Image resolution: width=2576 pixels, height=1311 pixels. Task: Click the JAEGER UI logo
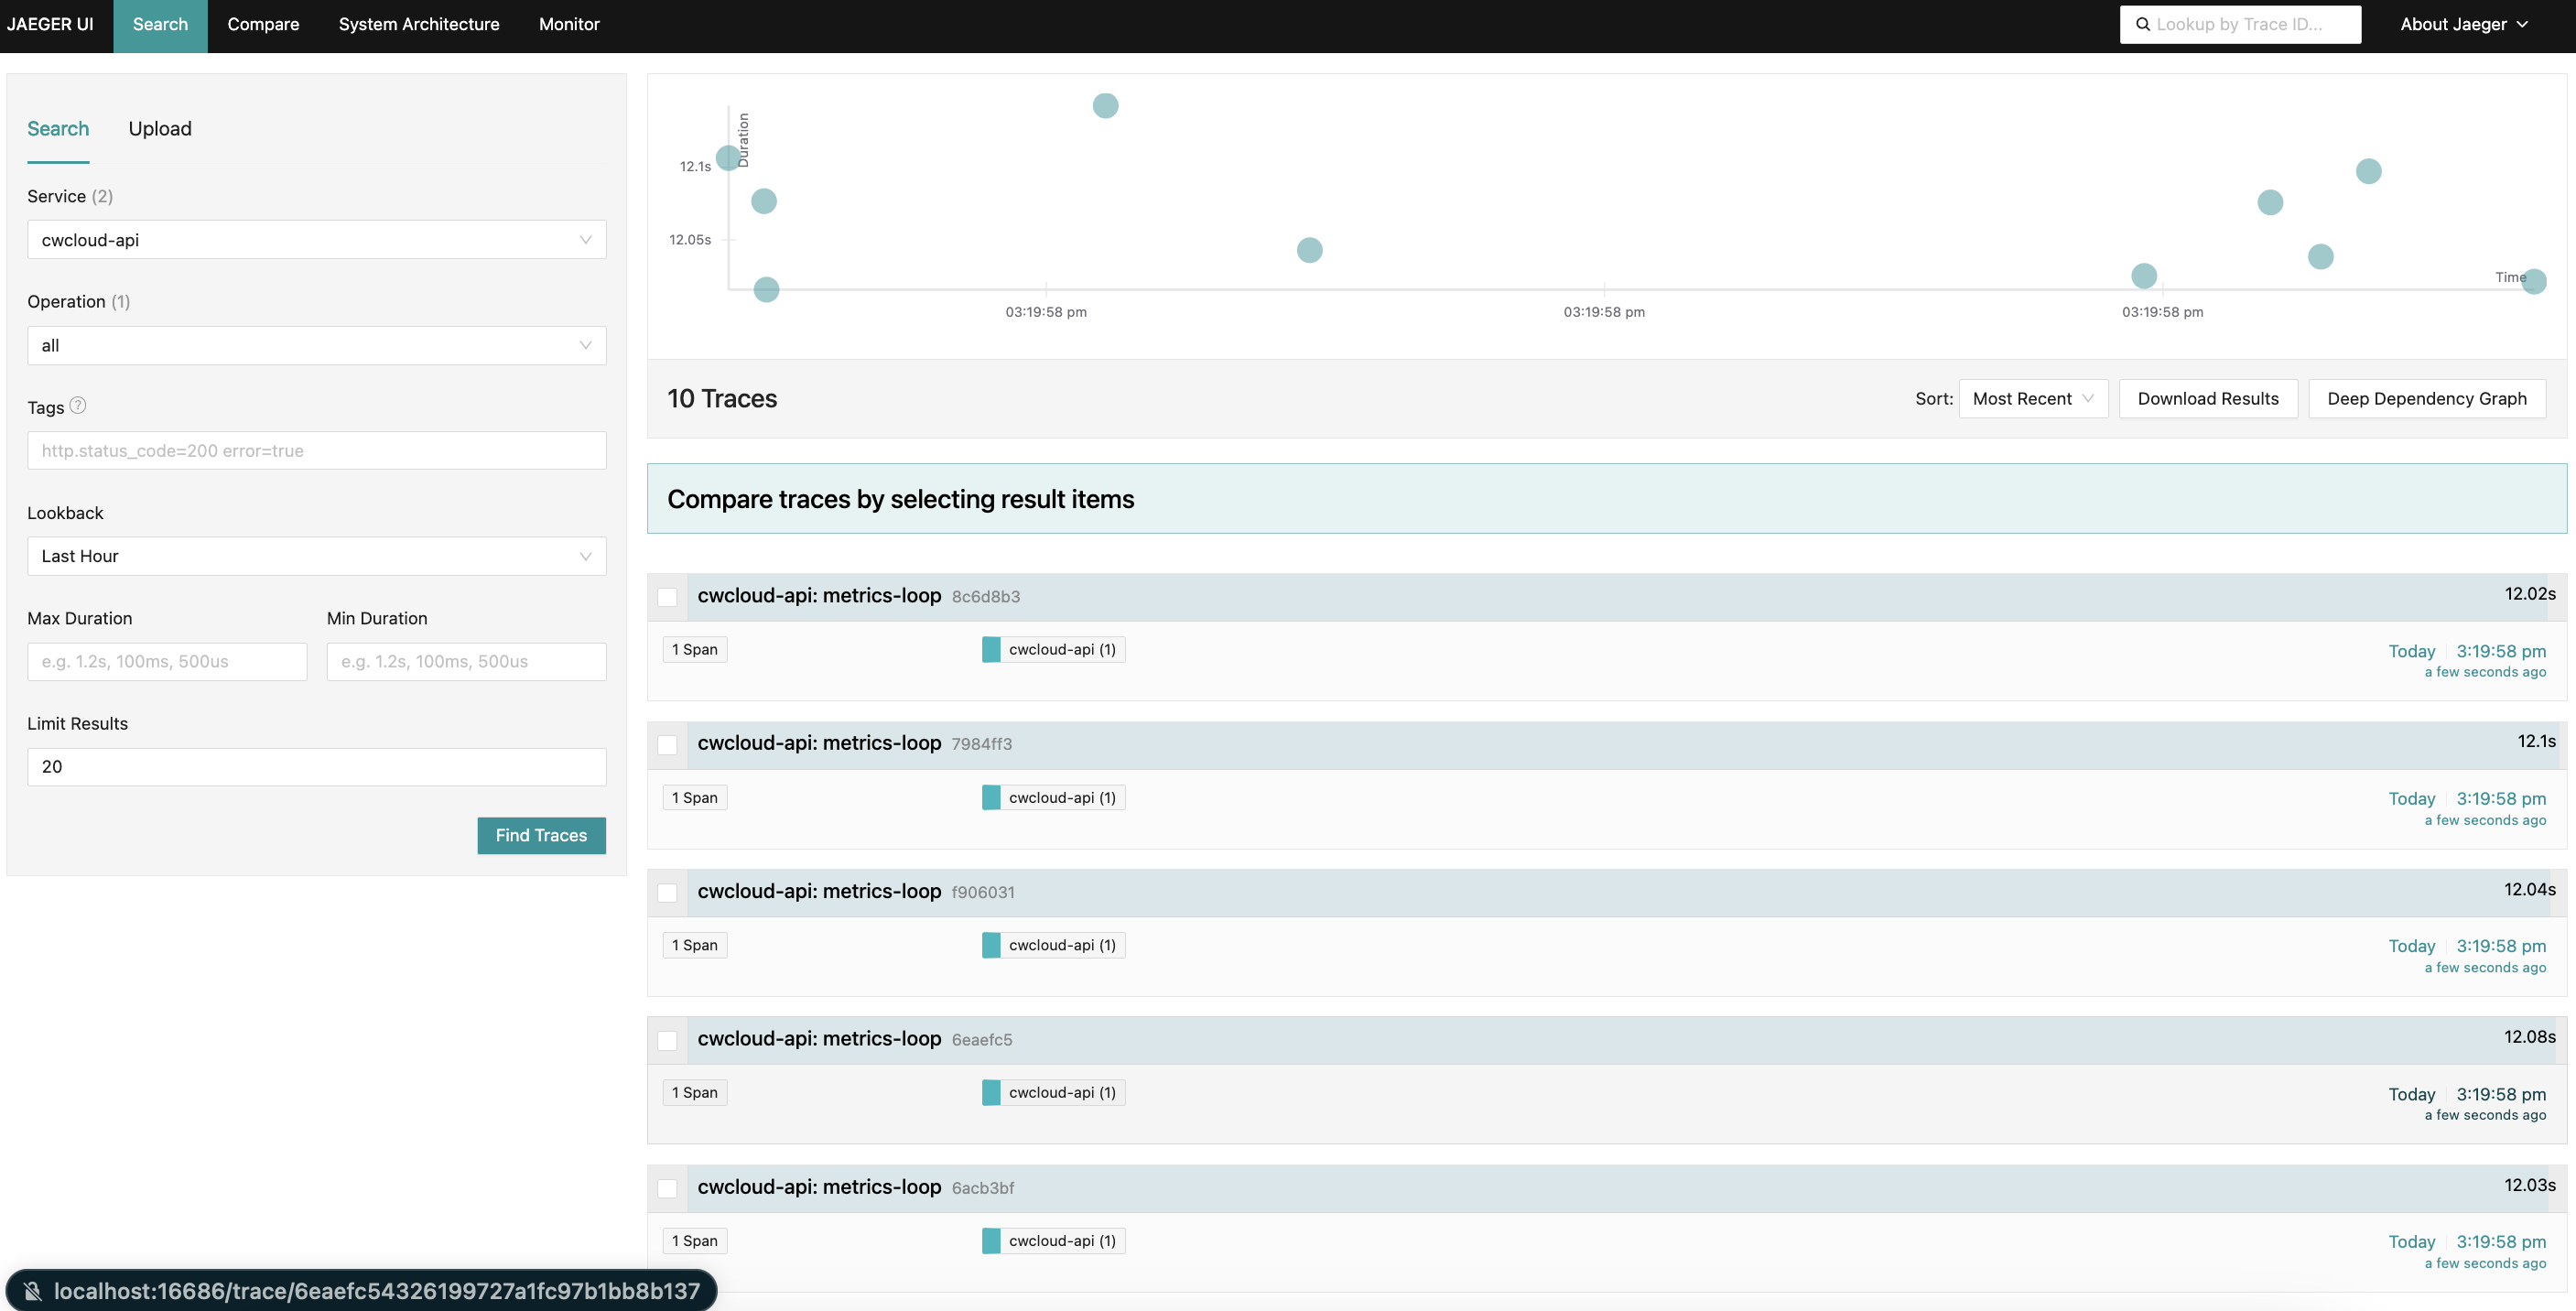tap(50, 24)
